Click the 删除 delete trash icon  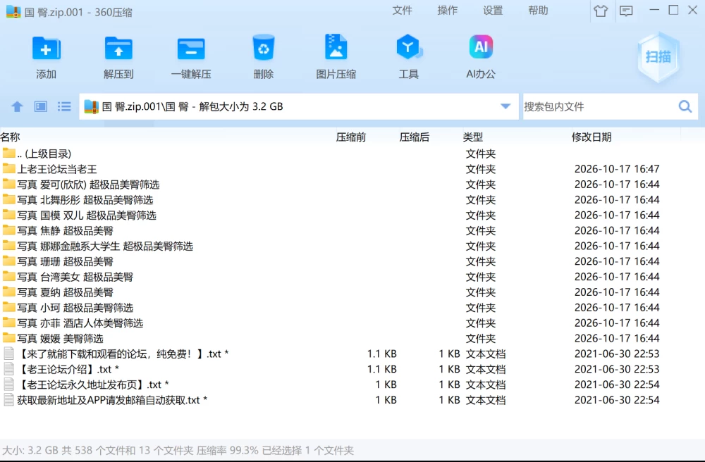tap(264, 48)
